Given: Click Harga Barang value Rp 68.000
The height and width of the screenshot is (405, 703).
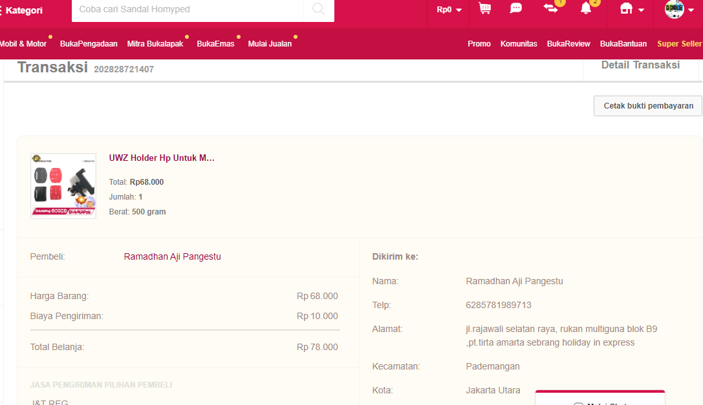Looking at the screenshot, I should 318,296.
